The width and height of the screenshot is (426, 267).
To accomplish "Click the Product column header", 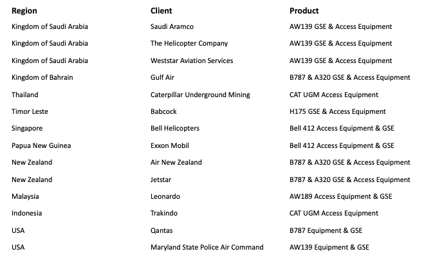I will (x=304, y=11).
